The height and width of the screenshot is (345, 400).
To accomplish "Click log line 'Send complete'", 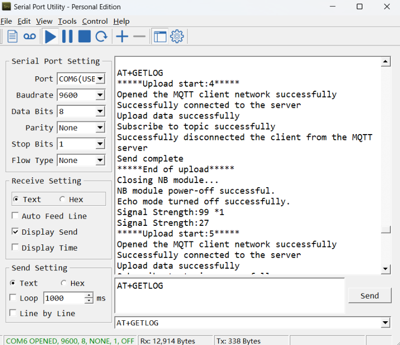I will point(150,159).
